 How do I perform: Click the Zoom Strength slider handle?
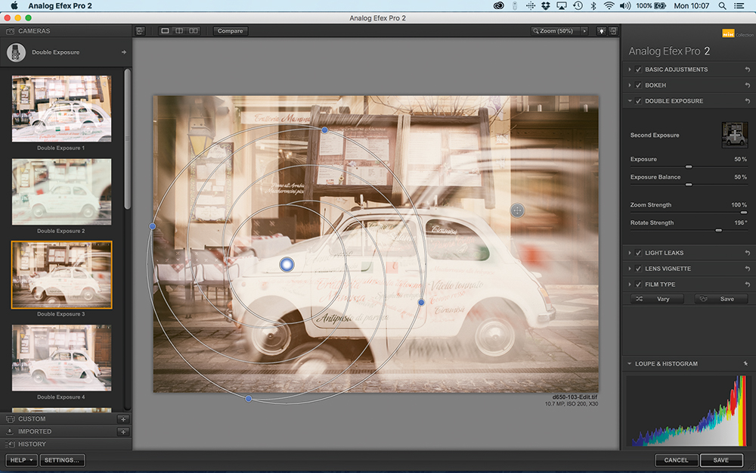coord(744,213)
